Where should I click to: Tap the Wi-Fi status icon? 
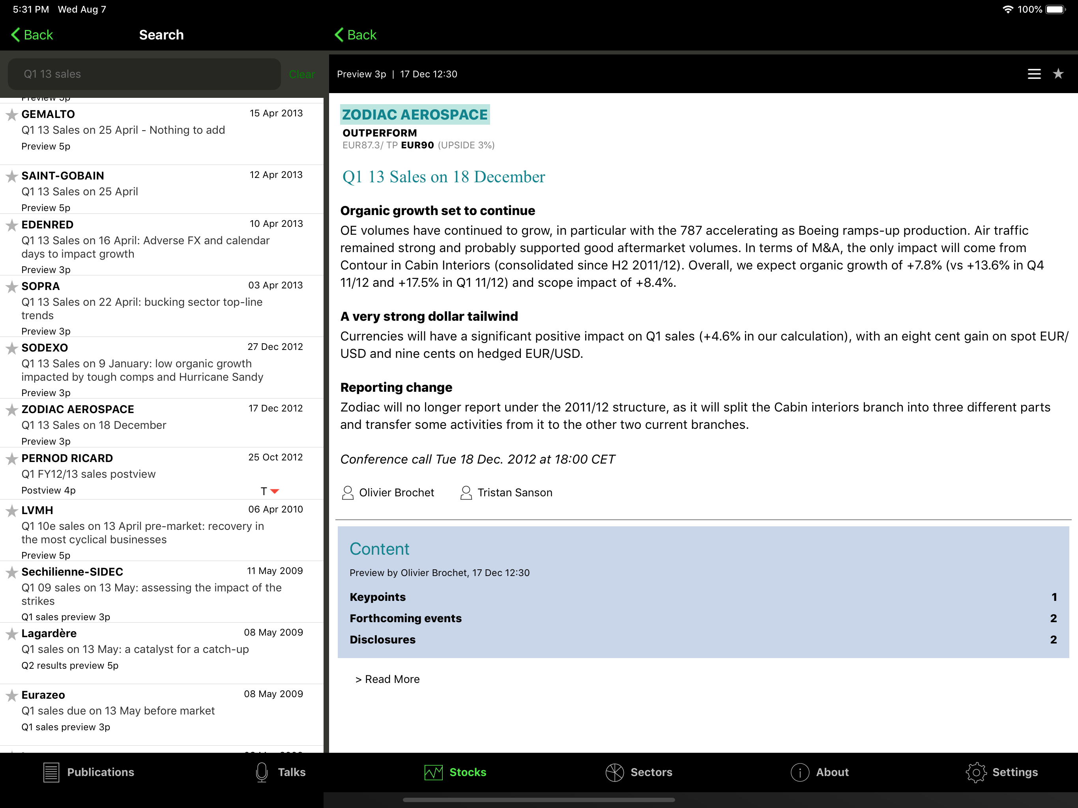click(x=1008, y=9)
